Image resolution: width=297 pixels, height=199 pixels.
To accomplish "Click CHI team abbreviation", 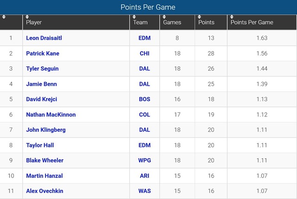I will pyautogui.click(x=144, y=53).
